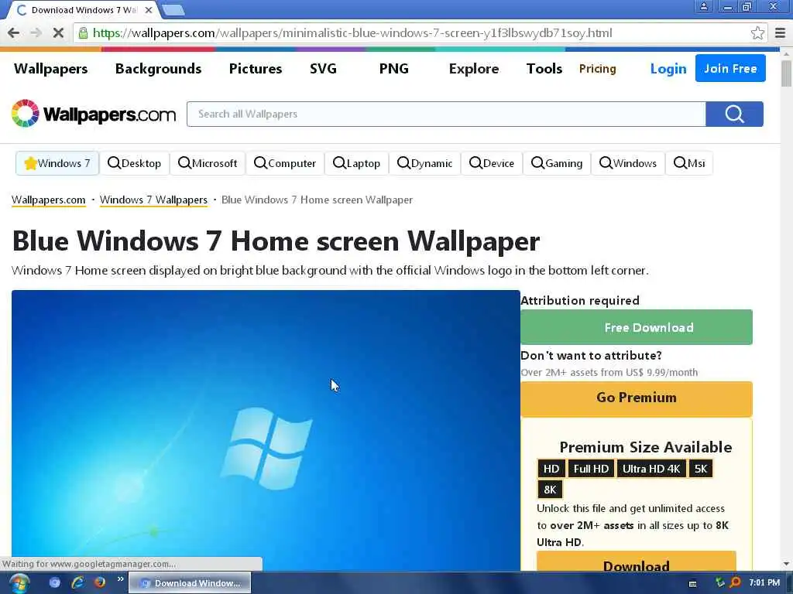The width and height of the screenshot is (793, 594).
Task: Select the Desktop search tag
Action: [x=135, y=163]
